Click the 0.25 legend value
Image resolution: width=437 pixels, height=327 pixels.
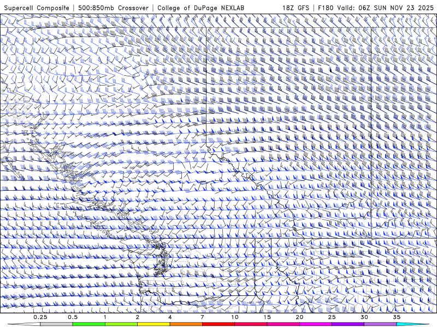point(40,317)
